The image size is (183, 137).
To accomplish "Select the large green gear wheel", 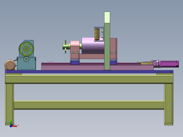I will pyautogui.click(x=26, y=49).
